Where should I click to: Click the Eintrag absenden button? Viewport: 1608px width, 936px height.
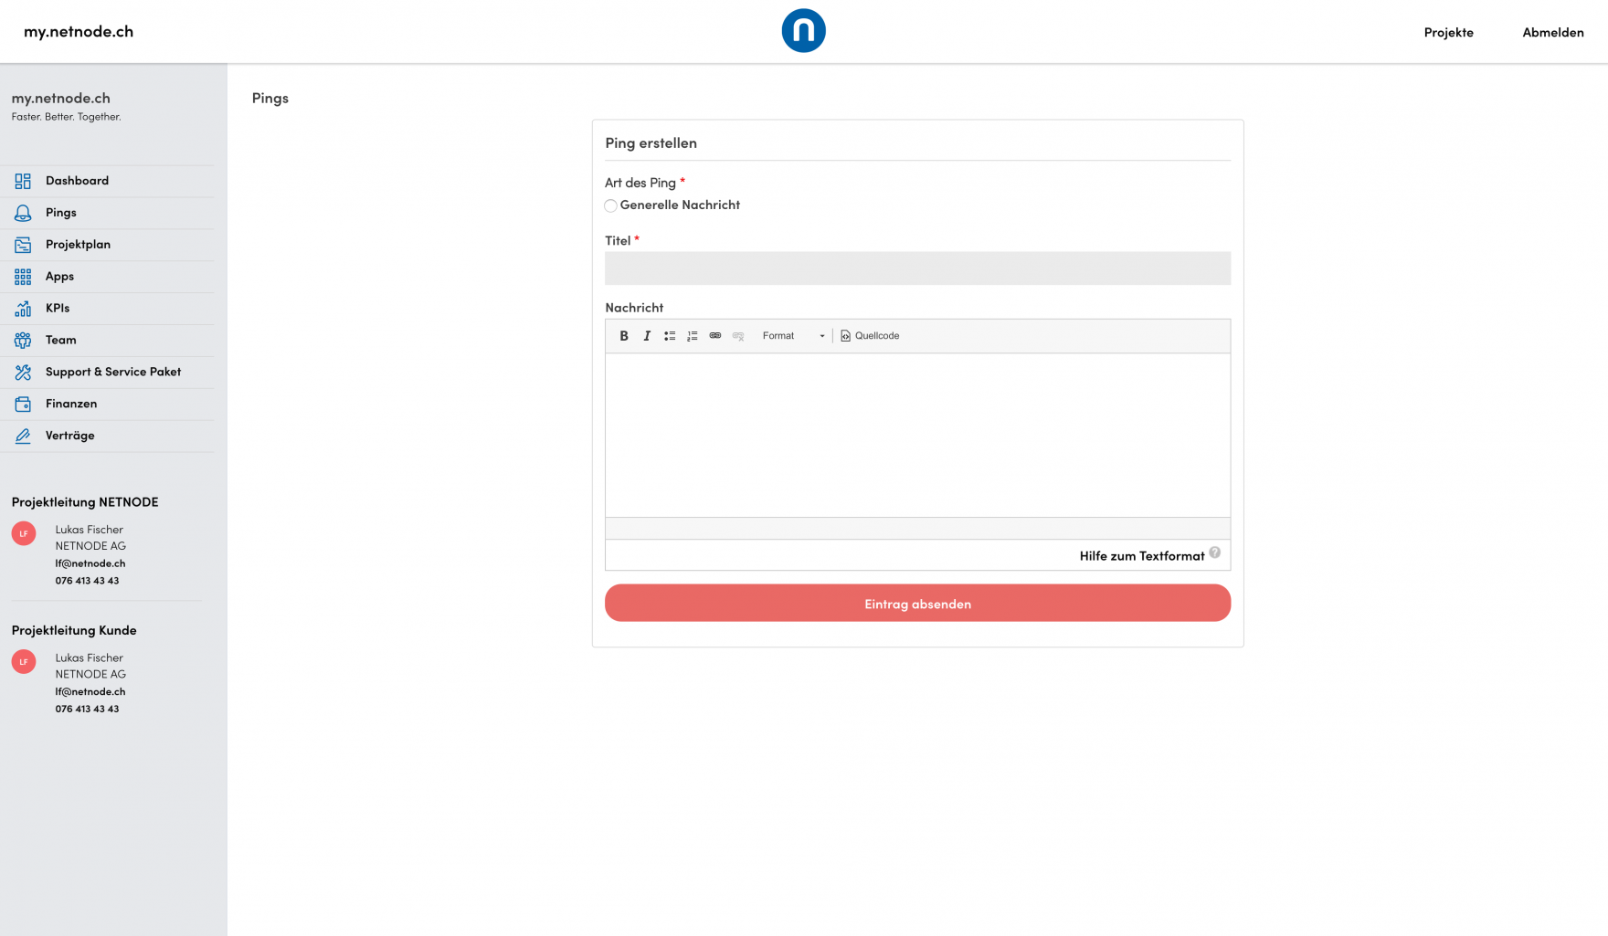coord(917,604)
